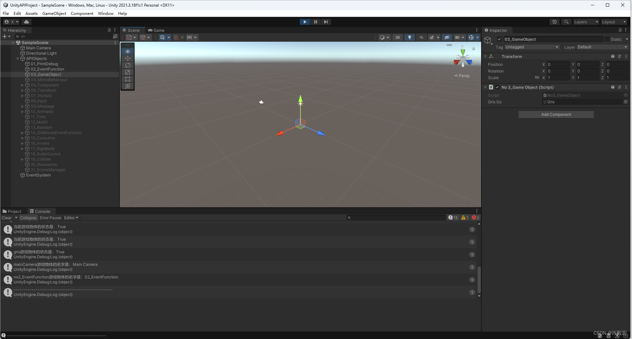The width and height of the screenshot is (632, 339).
Task: Switch to the Game tab
Action: click(x=156, y=30)
